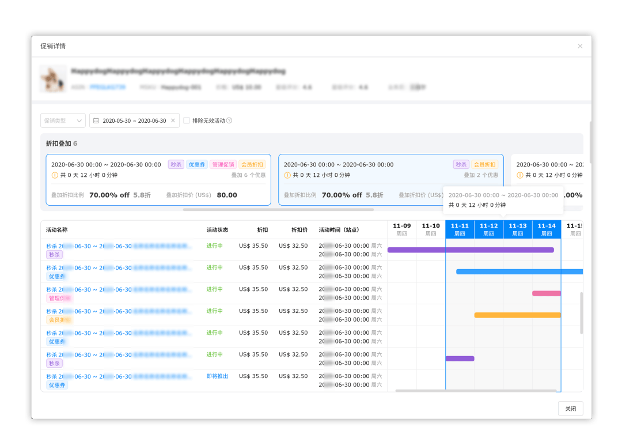
Task: Click the info icon on the rightmost discount card
Action: click(x=520, y=175)
